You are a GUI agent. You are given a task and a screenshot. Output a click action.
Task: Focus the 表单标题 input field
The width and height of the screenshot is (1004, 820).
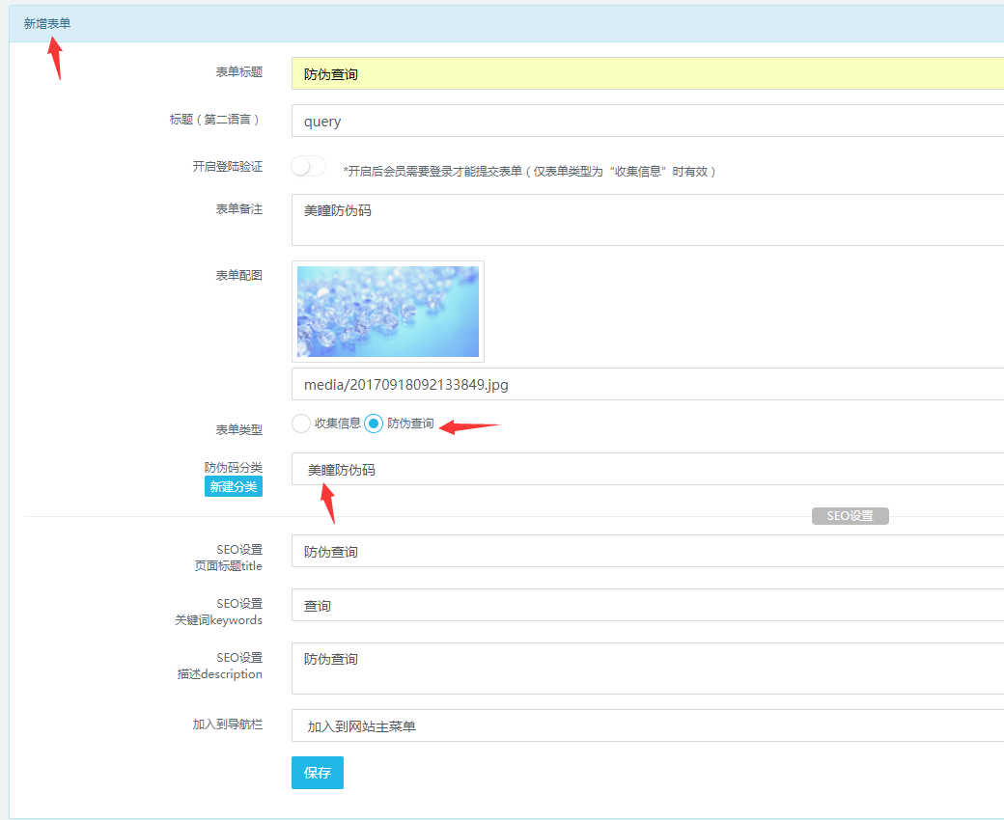click(x=647, y=73)
